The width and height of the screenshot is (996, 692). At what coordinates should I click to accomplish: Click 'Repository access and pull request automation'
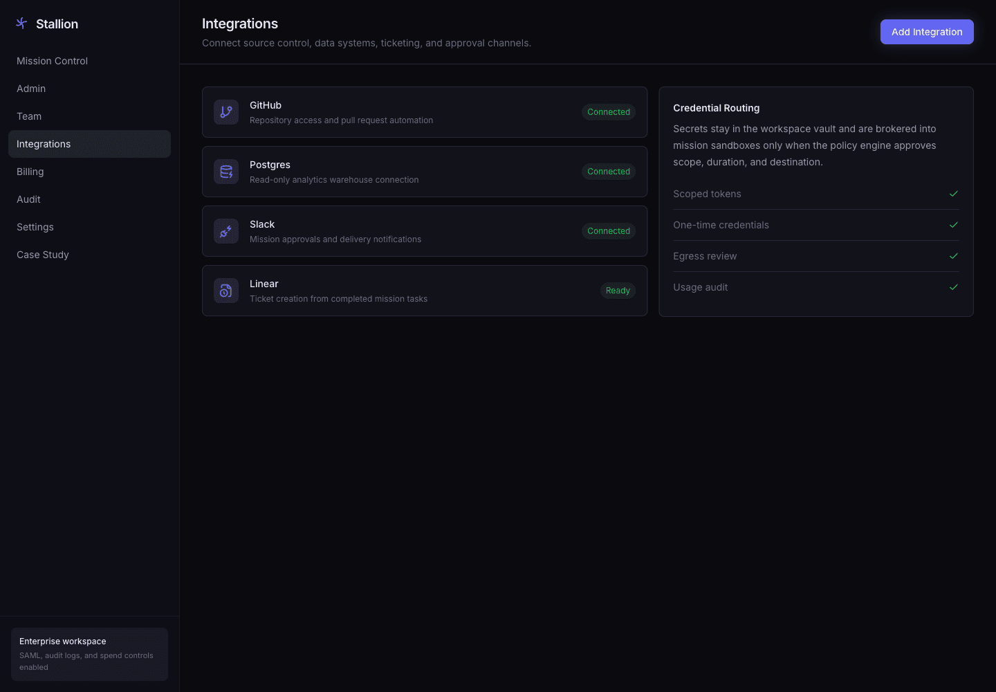click(x=342, y=120)
